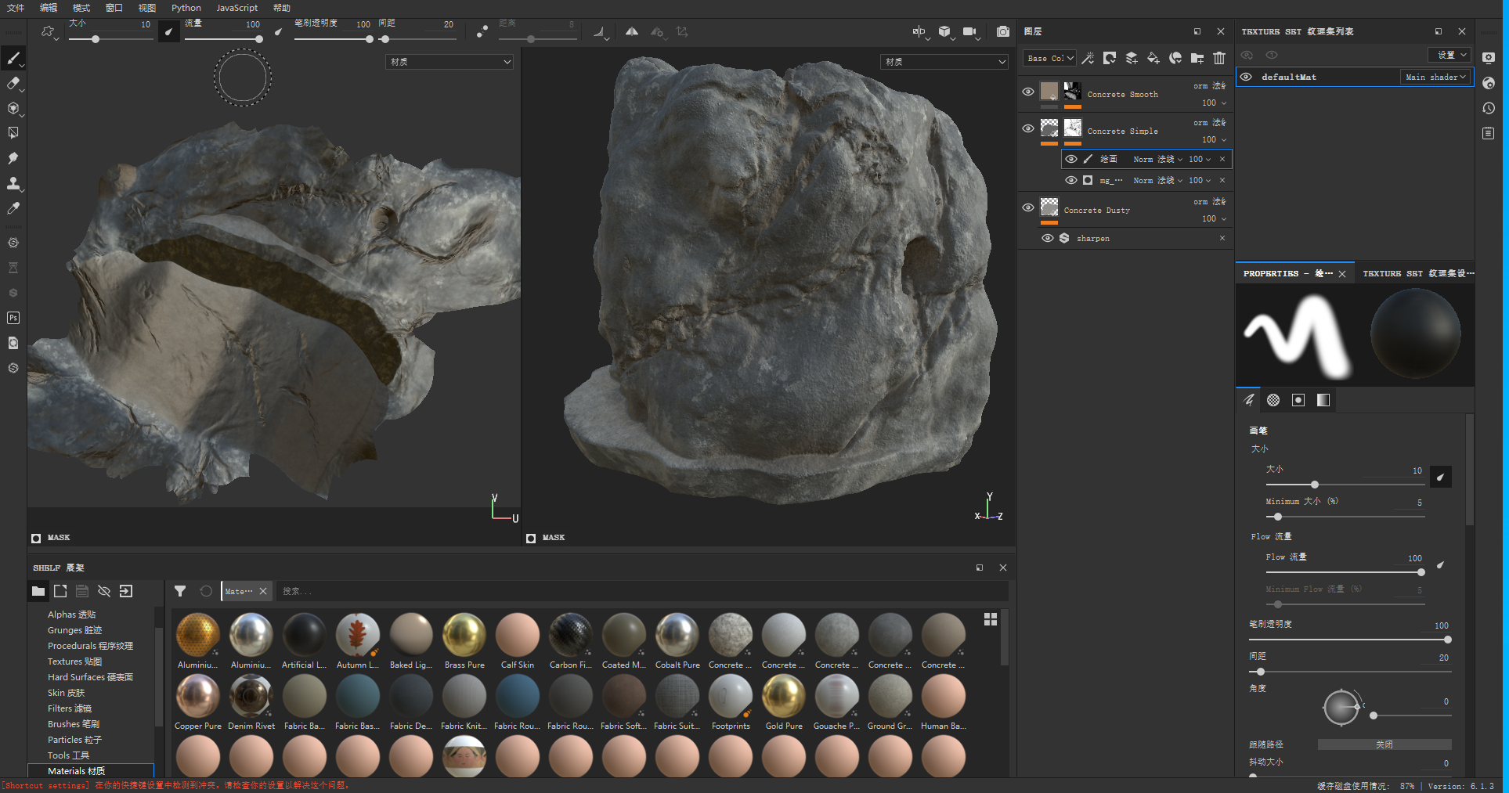Add a new folder in layers panel
Viewport: 1509px width, 793px height.
(1197, 58)
